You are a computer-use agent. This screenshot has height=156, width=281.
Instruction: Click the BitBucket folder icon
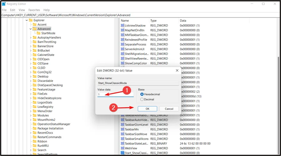tap(34, 51)
